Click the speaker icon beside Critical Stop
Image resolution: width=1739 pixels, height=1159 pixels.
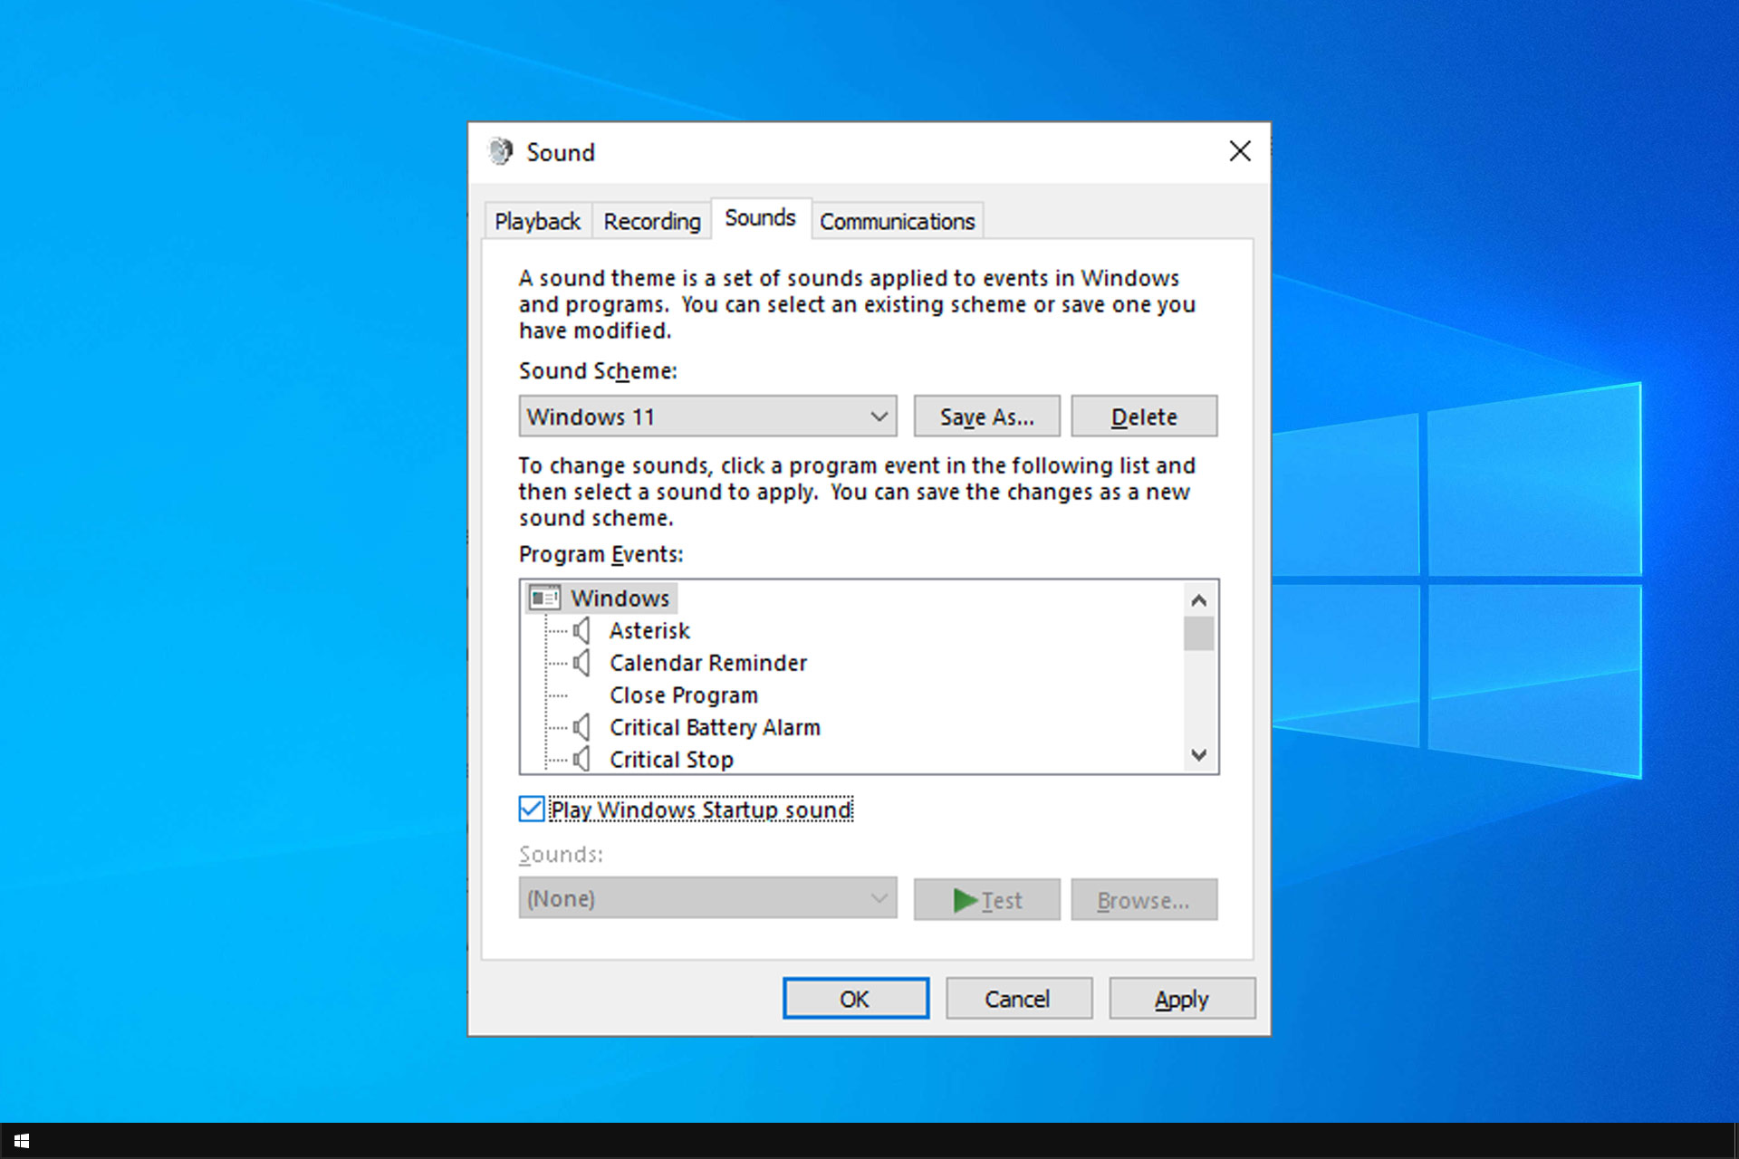pyautogui.click(x=581, y=759)
